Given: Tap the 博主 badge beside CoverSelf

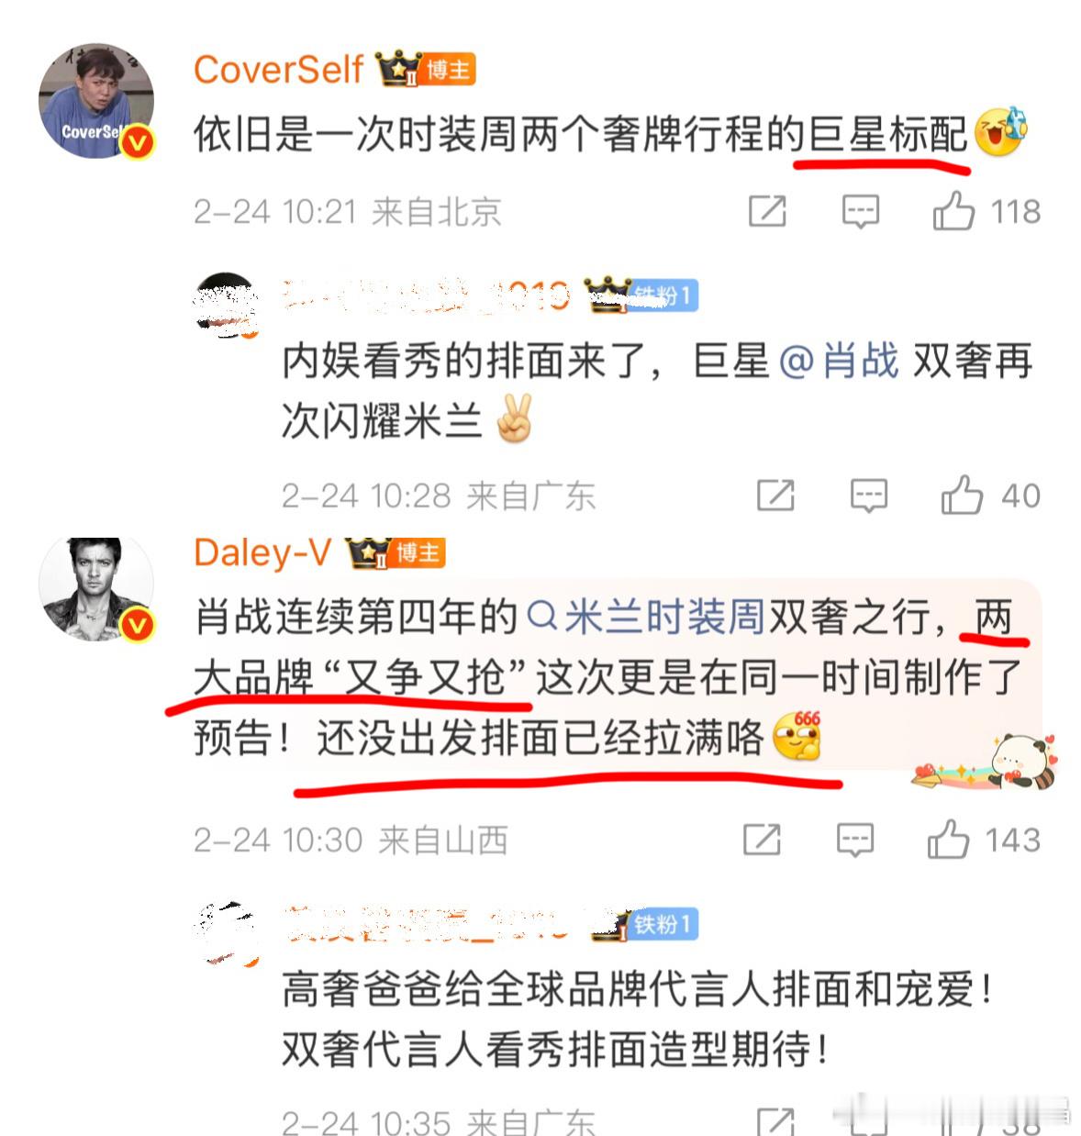Looking at the screenshot, I should [x=449, y=70].
